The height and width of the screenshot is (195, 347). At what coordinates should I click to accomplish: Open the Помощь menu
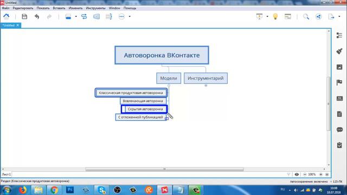(130, 8)
